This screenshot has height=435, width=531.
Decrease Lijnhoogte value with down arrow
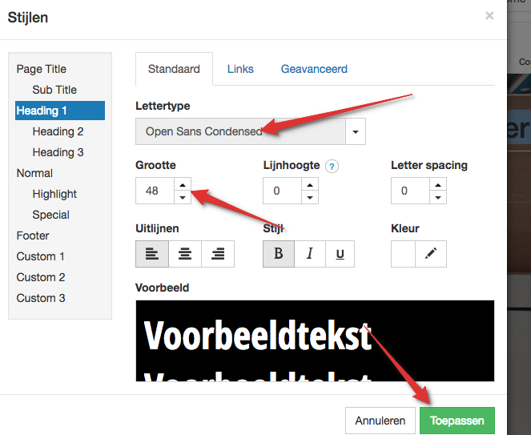[x=310, y=197]
